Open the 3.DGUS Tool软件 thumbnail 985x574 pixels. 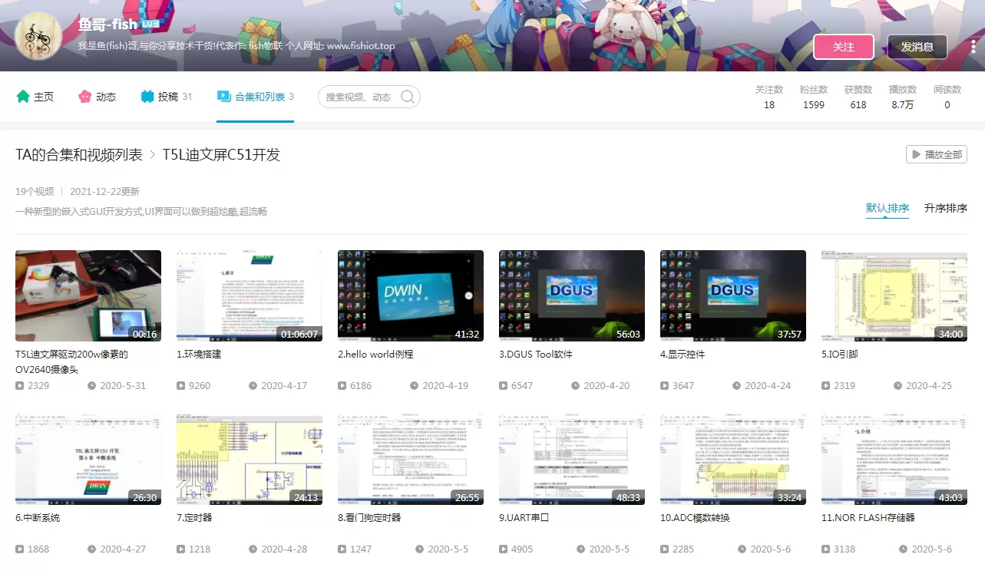tap(572, 295)
